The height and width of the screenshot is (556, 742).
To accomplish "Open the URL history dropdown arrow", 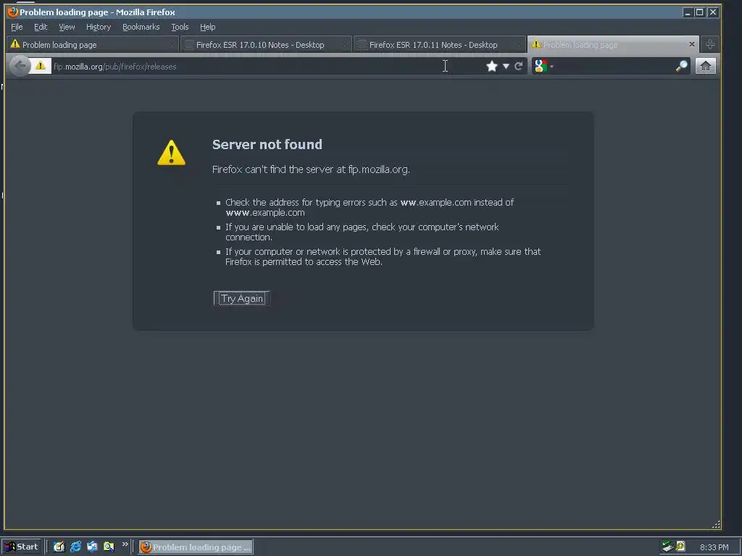I will (506, 66).
